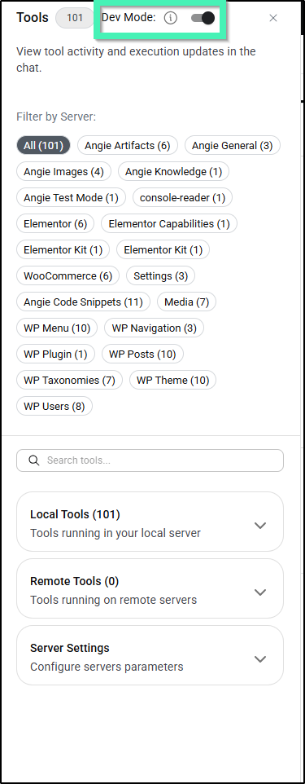
Task: Filter by Media (7)
Action: pos(186,302)
